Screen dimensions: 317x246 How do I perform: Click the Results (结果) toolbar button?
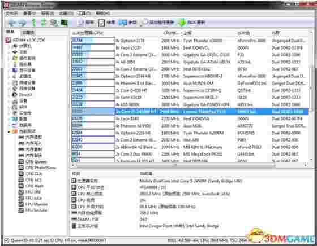point(106,23)
